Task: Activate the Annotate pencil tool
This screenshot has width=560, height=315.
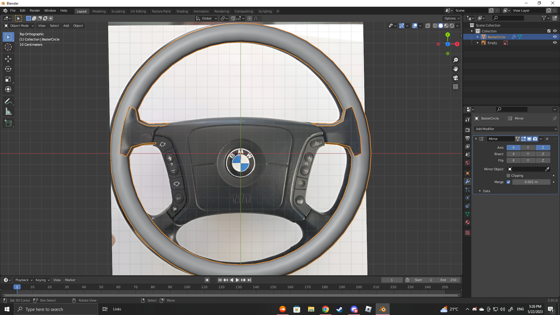Action: click(8, 101)
